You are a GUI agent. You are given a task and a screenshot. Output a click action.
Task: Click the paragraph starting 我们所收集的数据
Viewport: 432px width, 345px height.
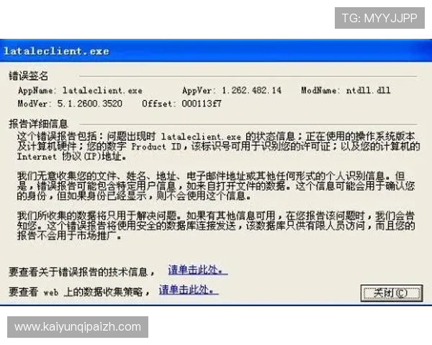coord(216,226)
